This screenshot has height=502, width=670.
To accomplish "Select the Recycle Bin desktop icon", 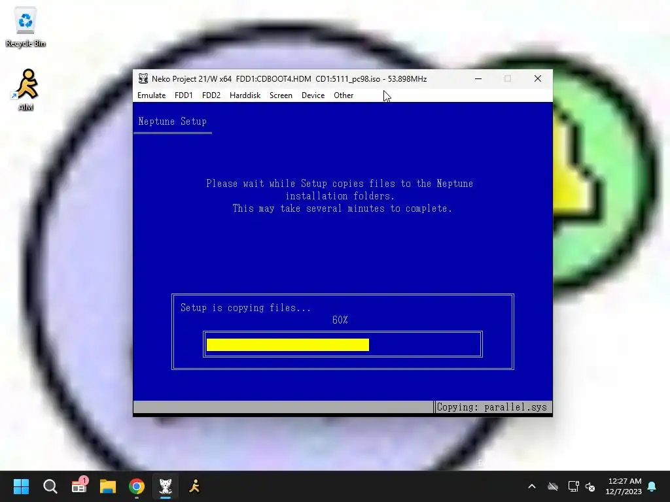I will (x=26, y=27).
